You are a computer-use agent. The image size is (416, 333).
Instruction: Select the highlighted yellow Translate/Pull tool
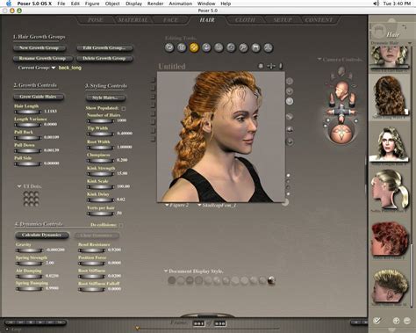pyautogui.click(x=194, y=47)
